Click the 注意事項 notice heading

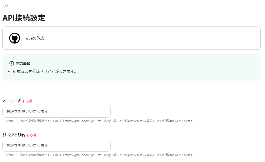point(24,63)
